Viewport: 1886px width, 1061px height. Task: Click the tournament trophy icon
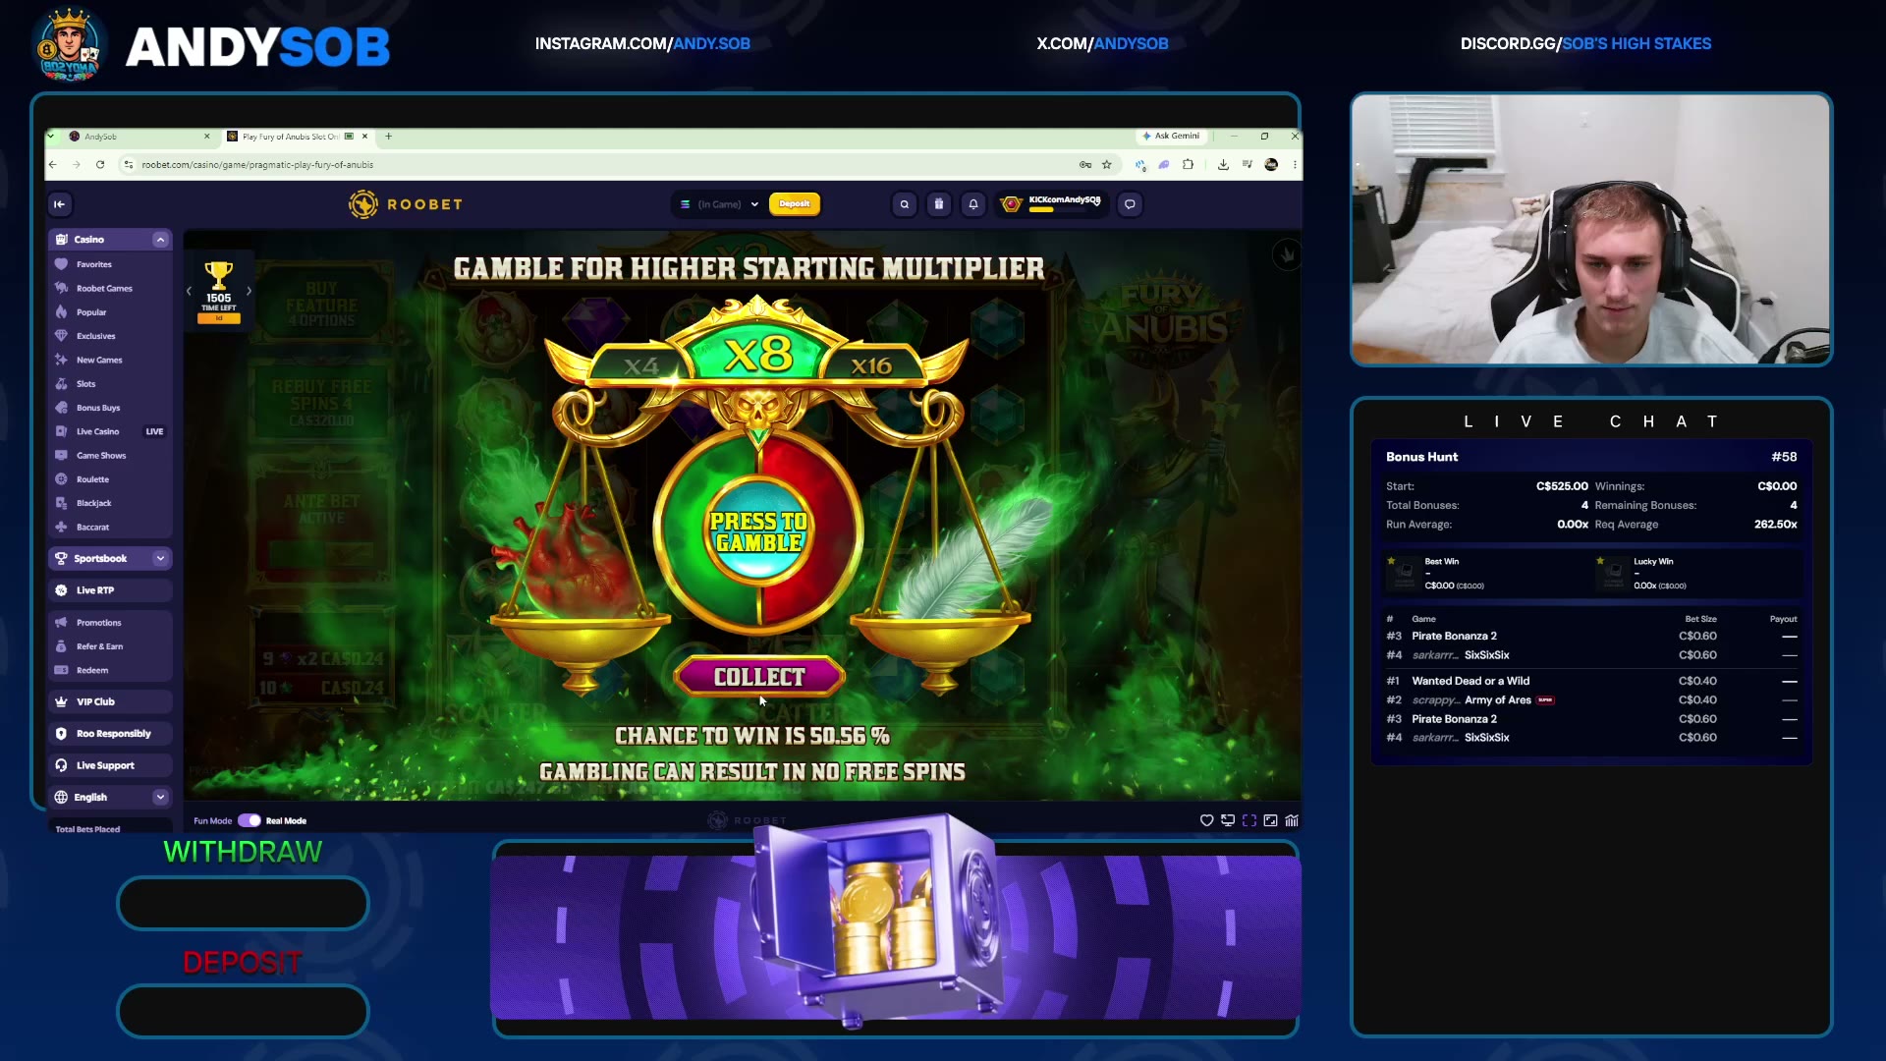pos(219,275)
